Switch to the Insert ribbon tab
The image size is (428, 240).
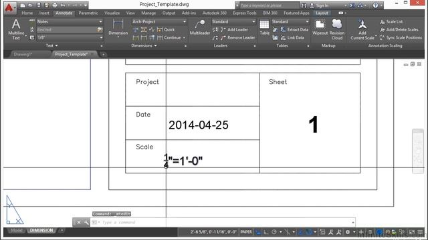44,13
